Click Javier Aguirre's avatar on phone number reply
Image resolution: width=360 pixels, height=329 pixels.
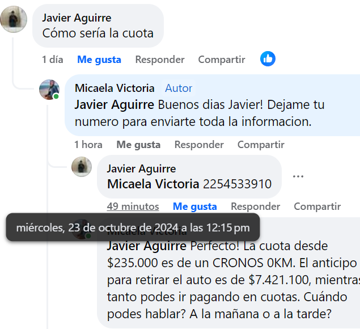click(82, 167)
